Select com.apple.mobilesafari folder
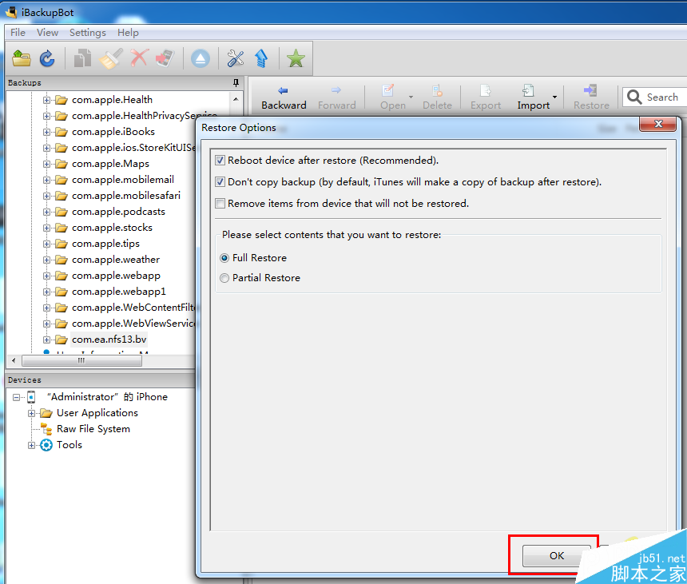Viewport: 687px width, 584px height. click(x=126, y=196)
